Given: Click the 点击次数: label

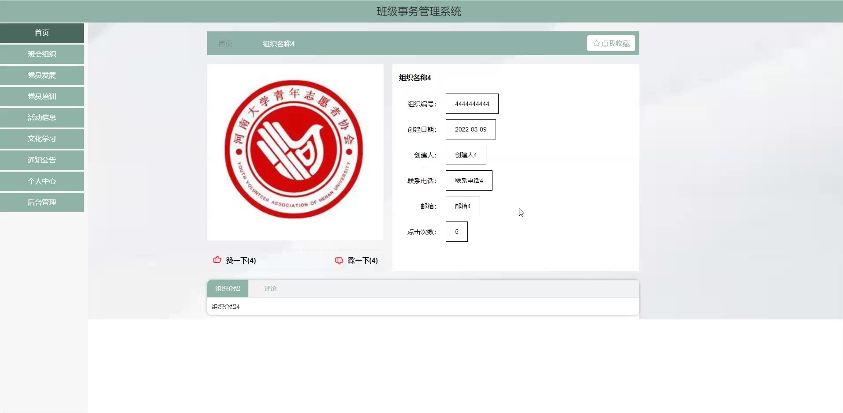Looking at the screenshot, I should click(422, 232).
